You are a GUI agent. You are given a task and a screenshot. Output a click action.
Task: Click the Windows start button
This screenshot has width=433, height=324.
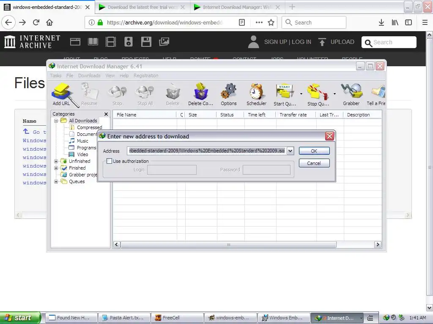pos(20,318)
